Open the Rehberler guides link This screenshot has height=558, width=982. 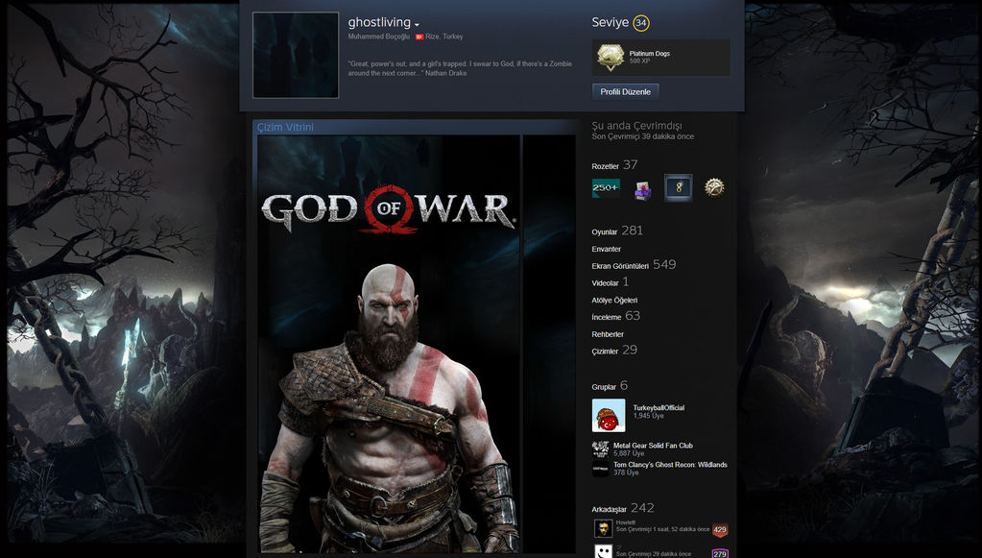click(x=608, y=334)
